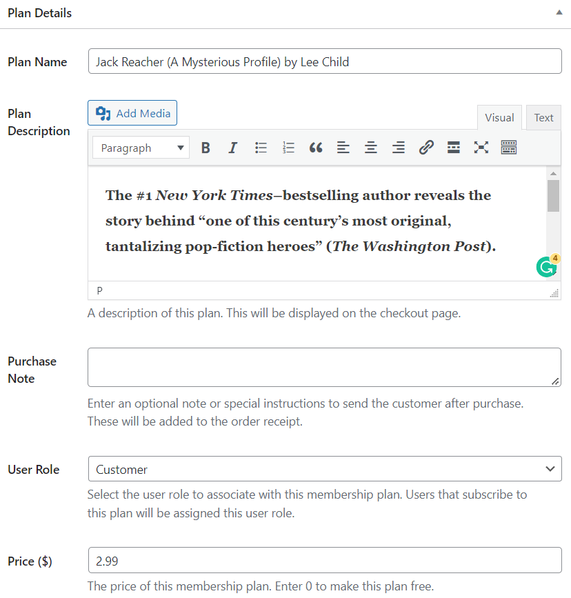Enter fullscreen editor mode
Image resolution: width=571 pixels, height=598 pixels.
pos(481,148)
